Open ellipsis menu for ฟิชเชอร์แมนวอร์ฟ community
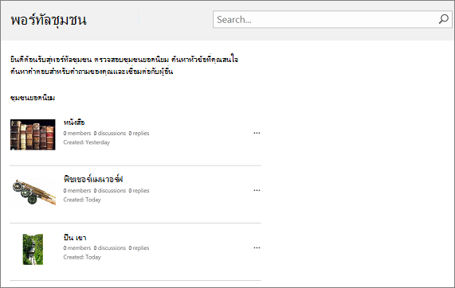This screenshot has width=455, height=288. click(257, 190)
